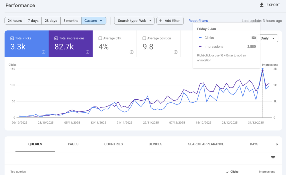The height and width of the screenshot is (175, 286).
Task: Enable the Average CTR checkbox
Action: (100, 38)
